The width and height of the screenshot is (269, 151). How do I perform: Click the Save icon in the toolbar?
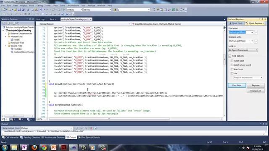(19, 10)
